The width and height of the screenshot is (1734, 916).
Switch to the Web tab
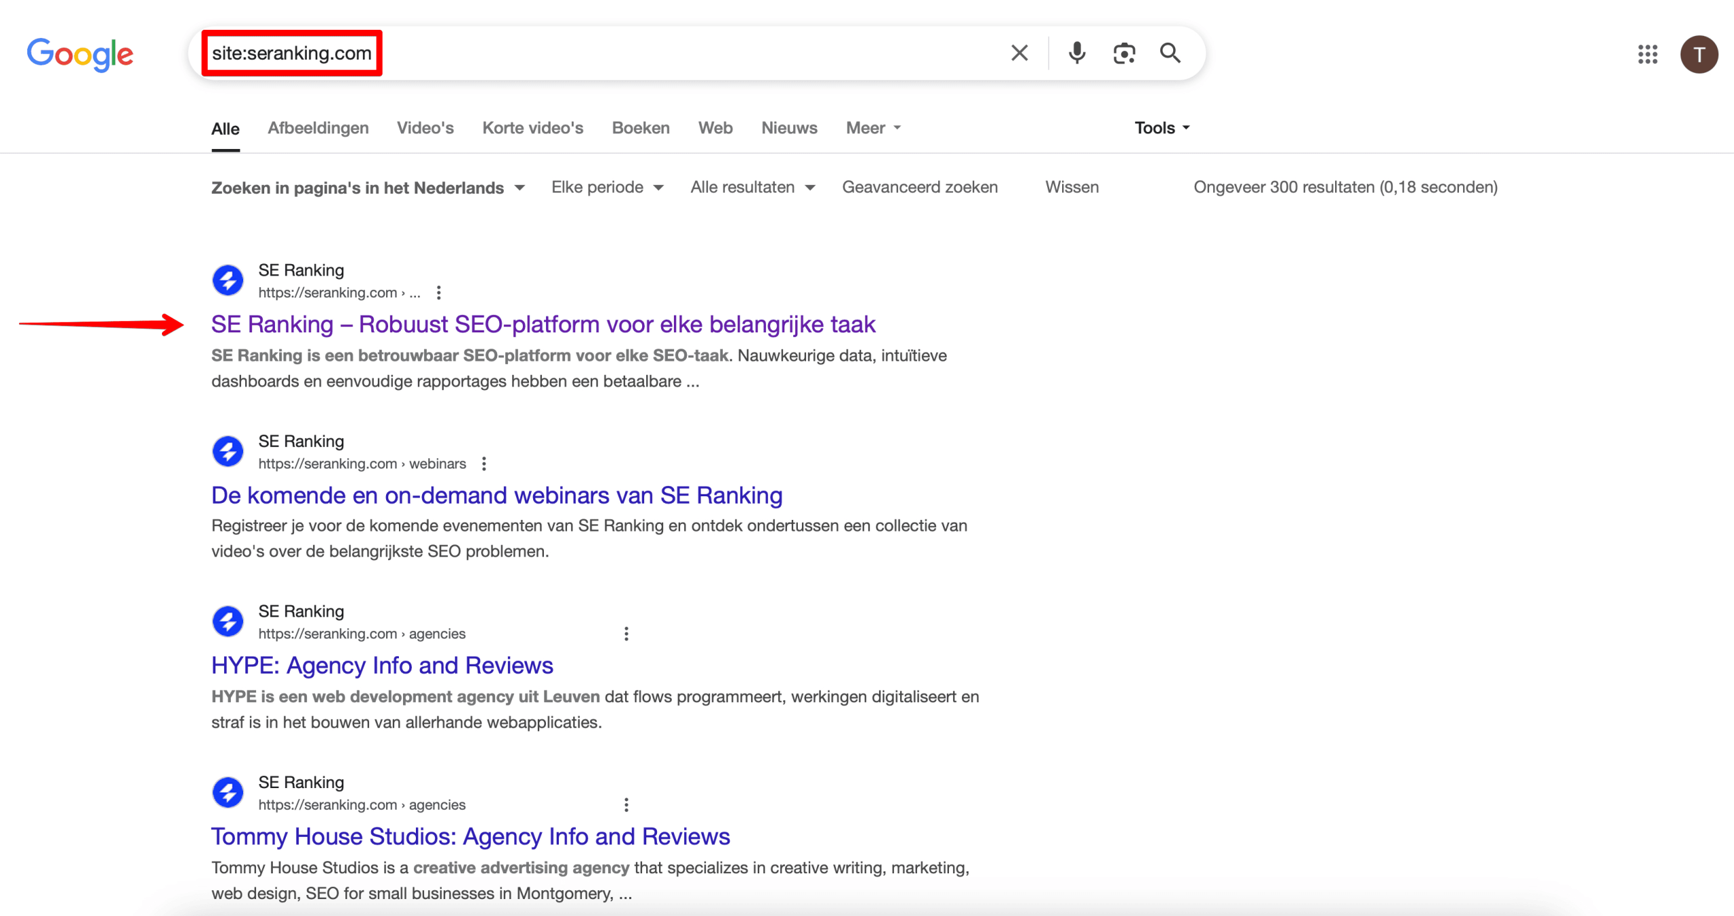pyautogui.click(x=715, y=128)
